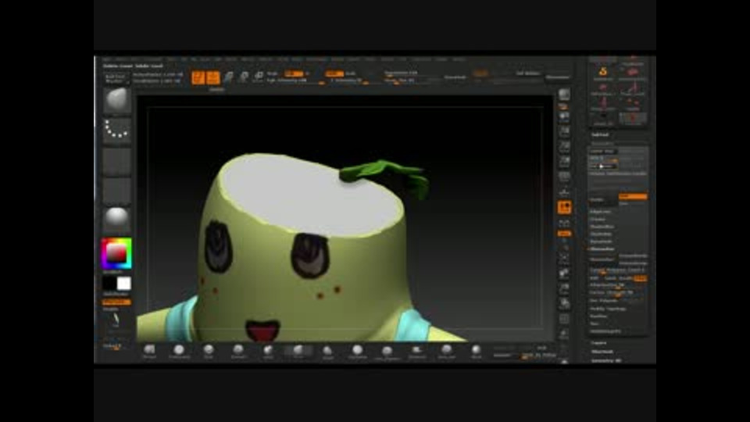Click the Scroll canvas icon
The height and width of the screenshot is (422, 750).
(x=564, y=116)
